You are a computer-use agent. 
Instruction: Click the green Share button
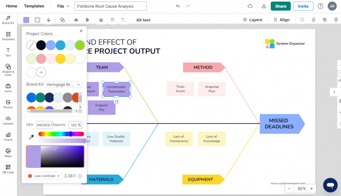(280, 6)
